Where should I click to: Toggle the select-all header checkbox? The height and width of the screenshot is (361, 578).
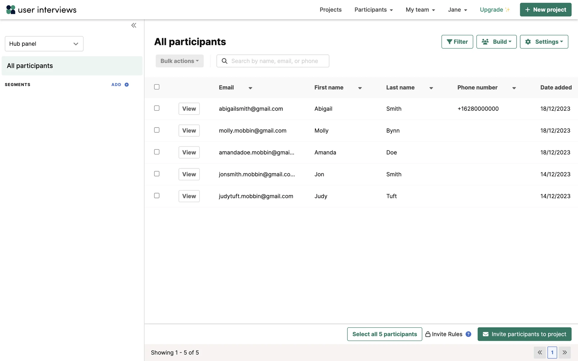pyautogui.click(x=157, y=87)
